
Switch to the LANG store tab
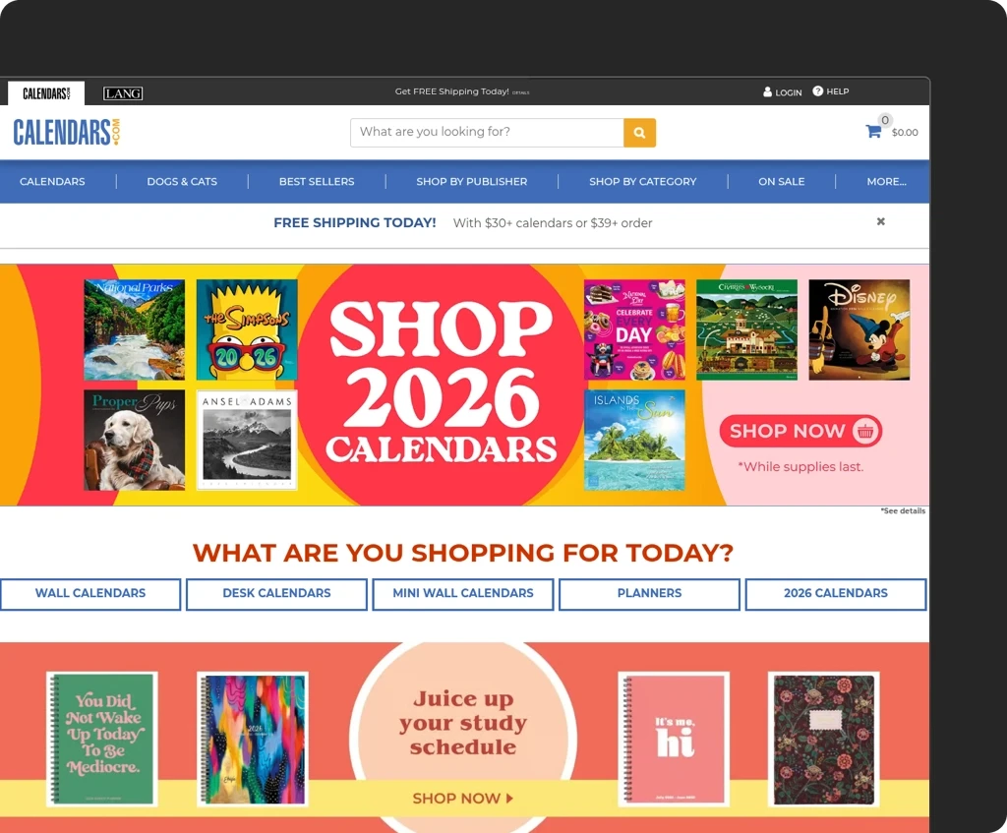pos(123,93)
